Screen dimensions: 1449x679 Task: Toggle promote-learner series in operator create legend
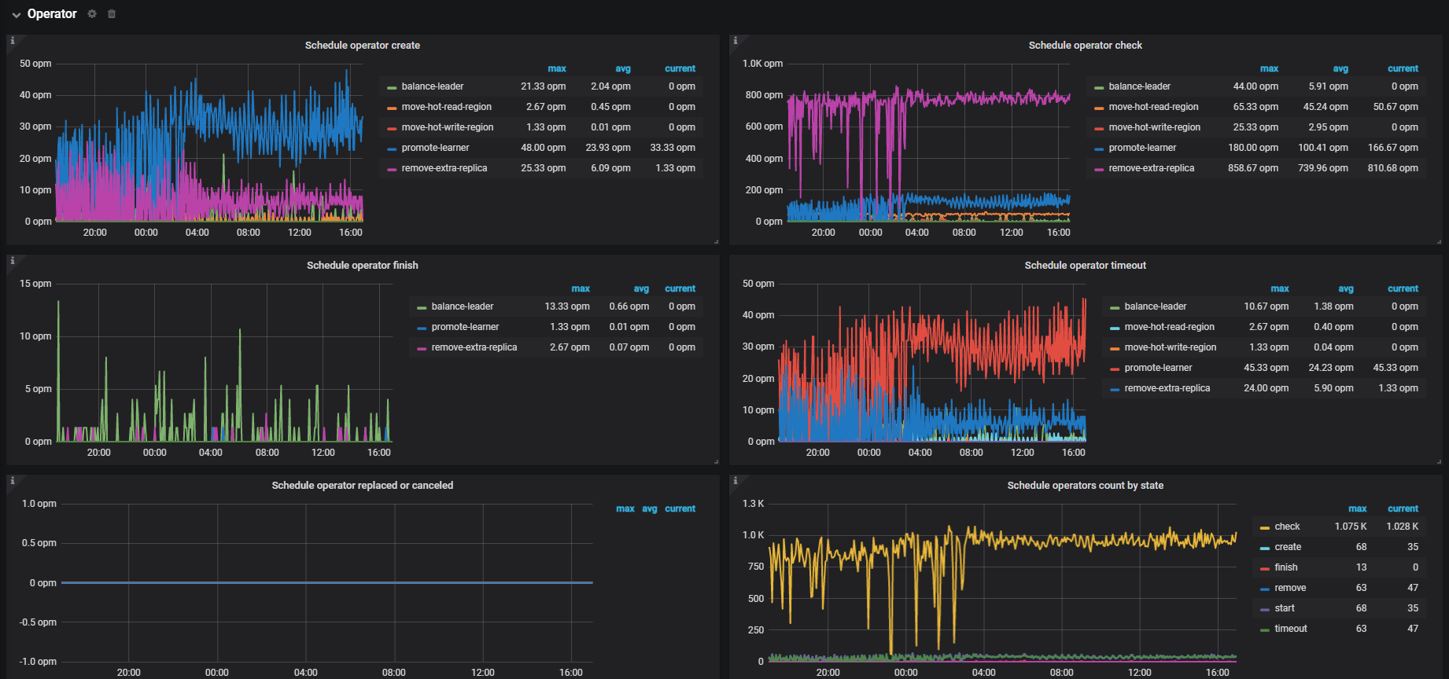tap(435, 148)
